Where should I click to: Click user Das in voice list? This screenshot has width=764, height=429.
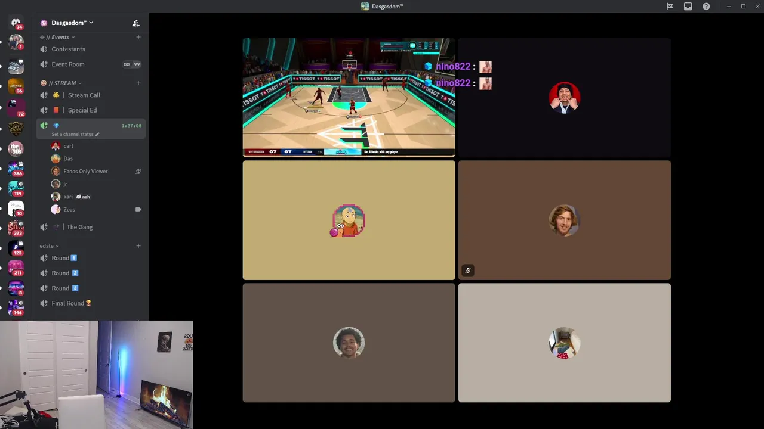coord(98,158)
